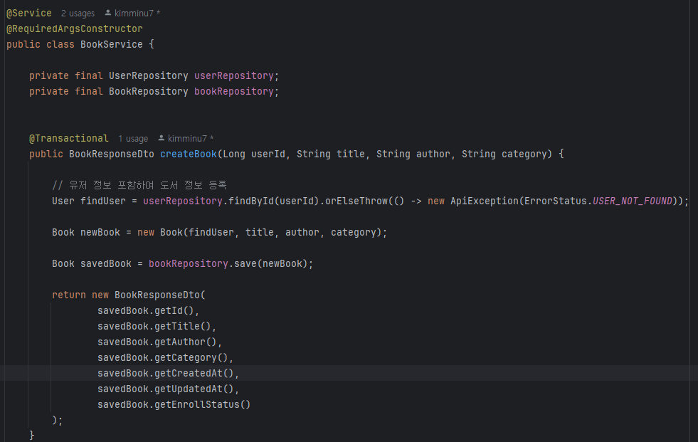The height and width of the screenshot is (442, 698).
Task: Click the createBook method name
Action: (x=189, y=154)
